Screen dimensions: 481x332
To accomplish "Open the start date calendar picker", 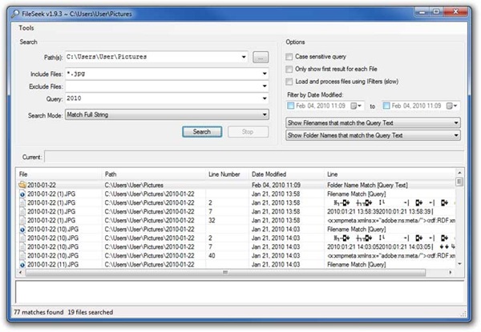I will click(356, 106).
